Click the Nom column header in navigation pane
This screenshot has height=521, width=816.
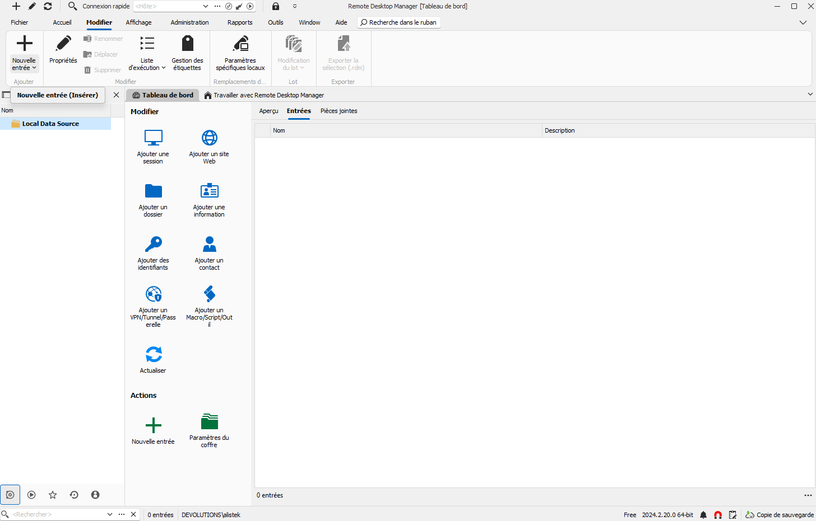(x=55, y=110)
